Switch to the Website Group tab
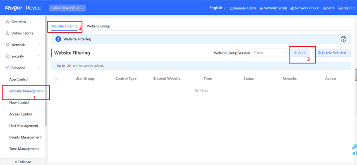Viewport: 357px width, 165px height. pyautogui.click(x=98, y=26)
